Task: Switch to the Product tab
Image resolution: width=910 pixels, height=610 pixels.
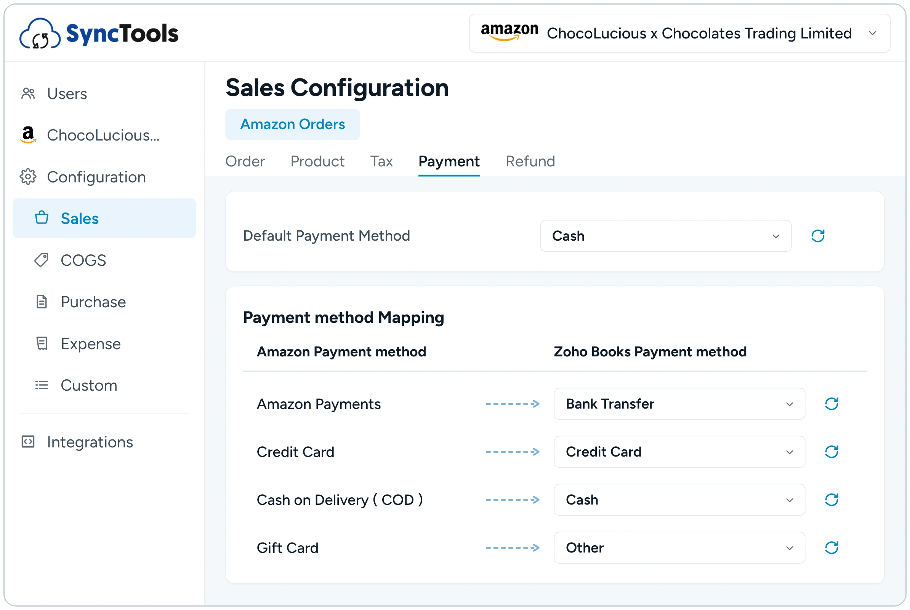Action: pos(317,161)
